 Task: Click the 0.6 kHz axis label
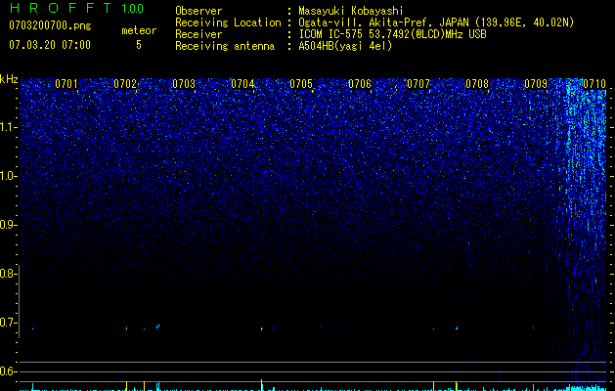pyautogui.click(x=8, y=371)
